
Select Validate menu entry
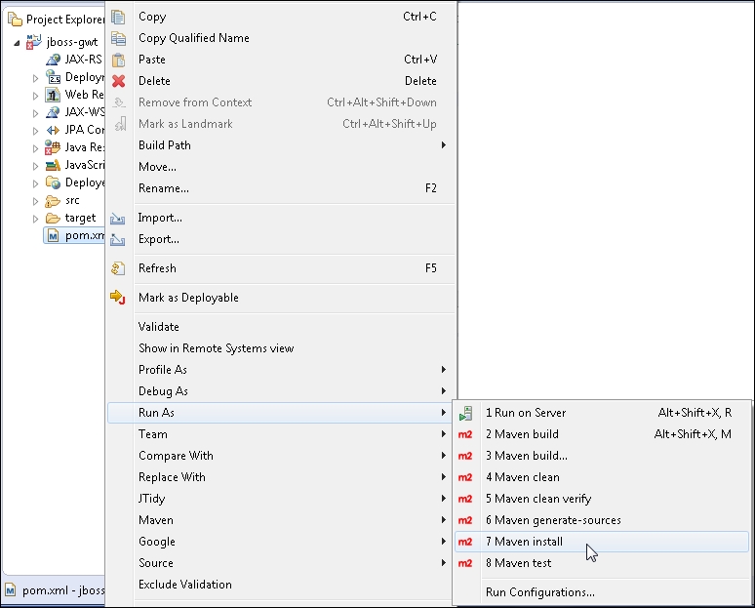[x=281, y=327]
